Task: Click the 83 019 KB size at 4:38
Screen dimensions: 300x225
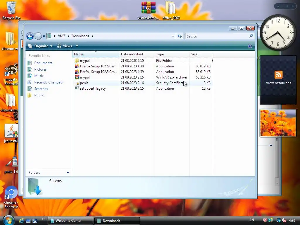Action: 203,66
